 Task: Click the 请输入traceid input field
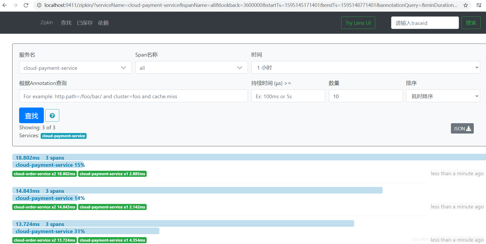tap(424, 23)
